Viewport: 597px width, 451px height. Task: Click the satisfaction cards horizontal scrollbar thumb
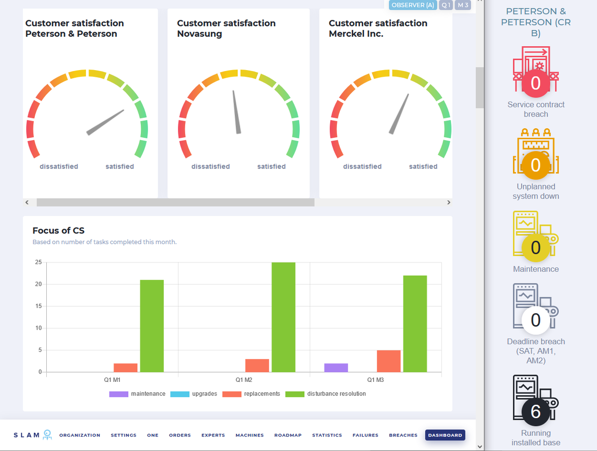[176, 202]
